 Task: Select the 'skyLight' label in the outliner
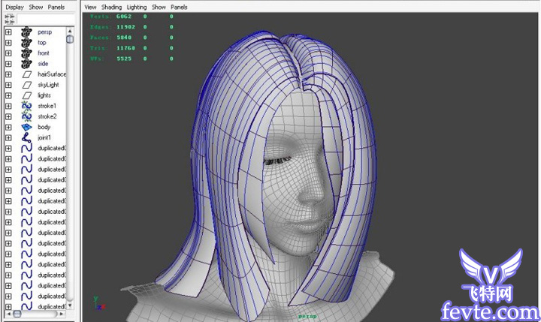[48, 85]
